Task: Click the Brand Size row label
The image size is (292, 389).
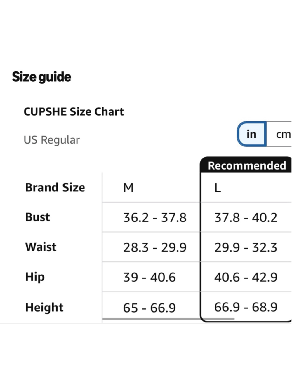Action: point(55,188)
